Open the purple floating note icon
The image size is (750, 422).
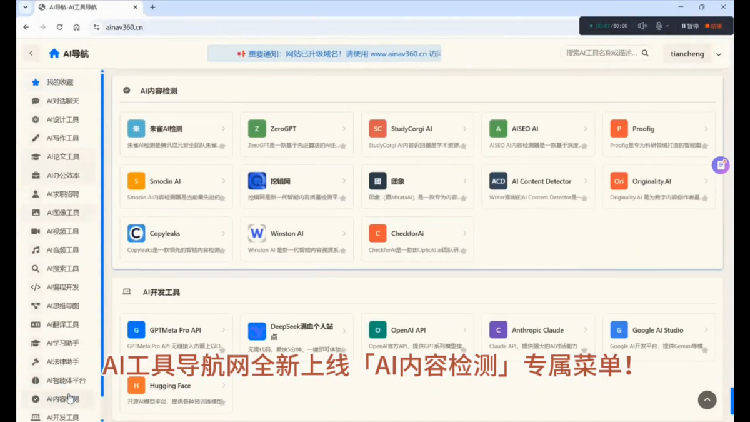coord(721,165)
